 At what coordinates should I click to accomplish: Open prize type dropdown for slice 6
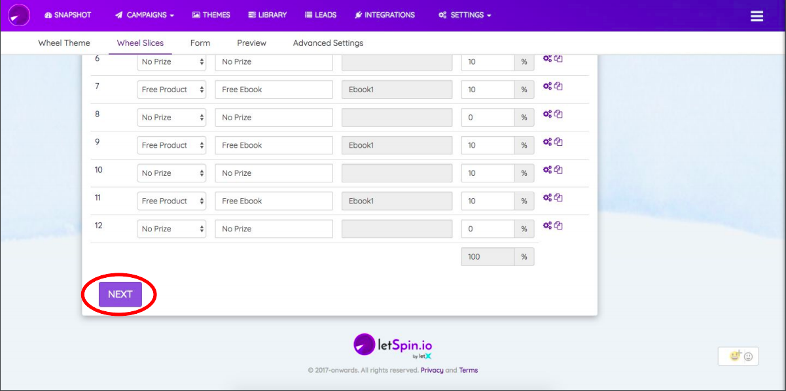(x=171, y=62)
